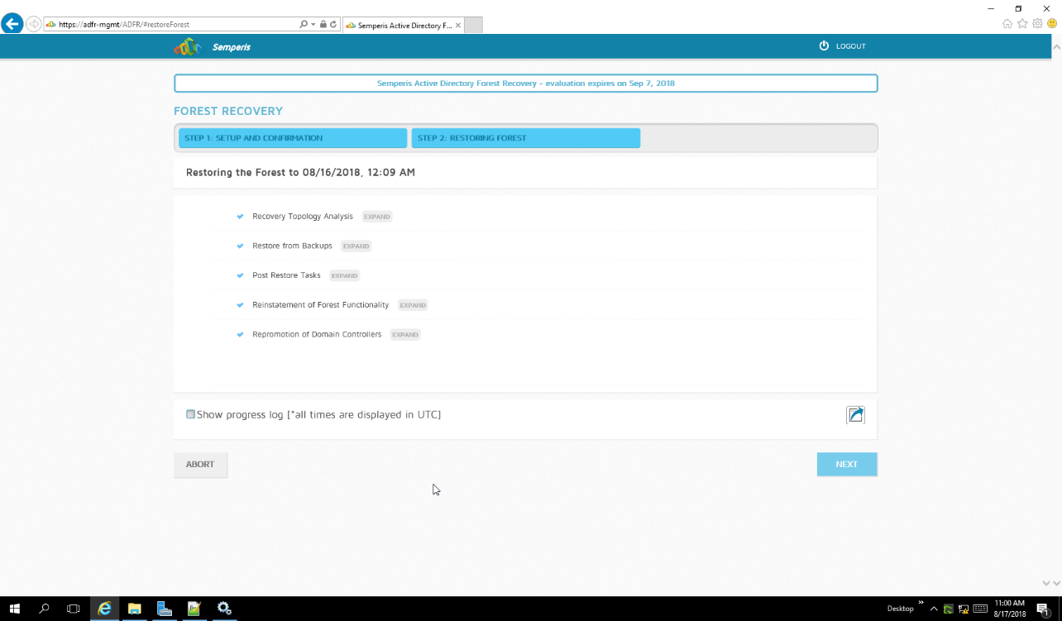Screen dimensions: 1062x621
Task: Click the Desktop toolbar label
Action: 900,609
